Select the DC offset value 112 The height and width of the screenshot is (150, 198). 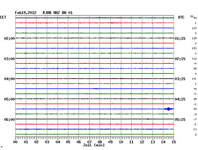pos(194,59)
